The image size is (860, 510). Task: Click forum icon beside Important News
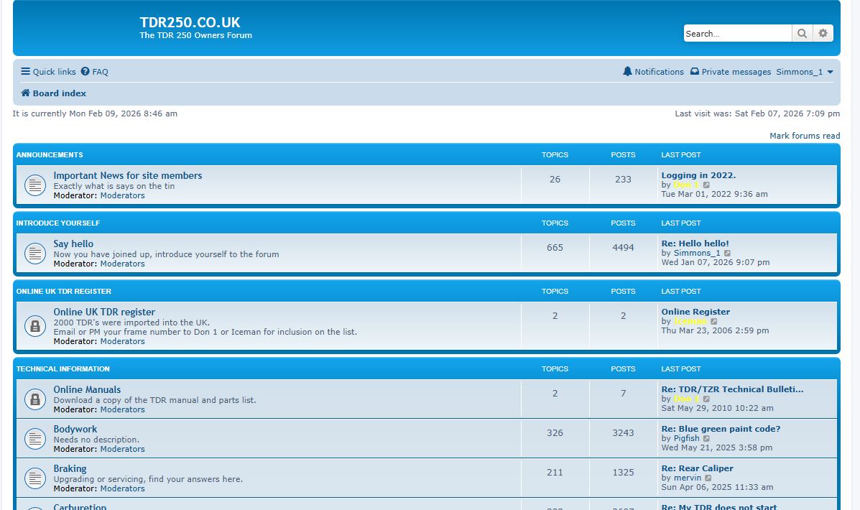pyautogui.click(x=35, y=185)
